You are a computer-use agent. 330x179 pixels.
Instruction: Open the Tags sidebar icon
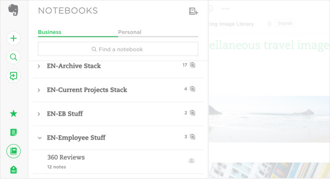pyautogui.click(x=14, y=170)
